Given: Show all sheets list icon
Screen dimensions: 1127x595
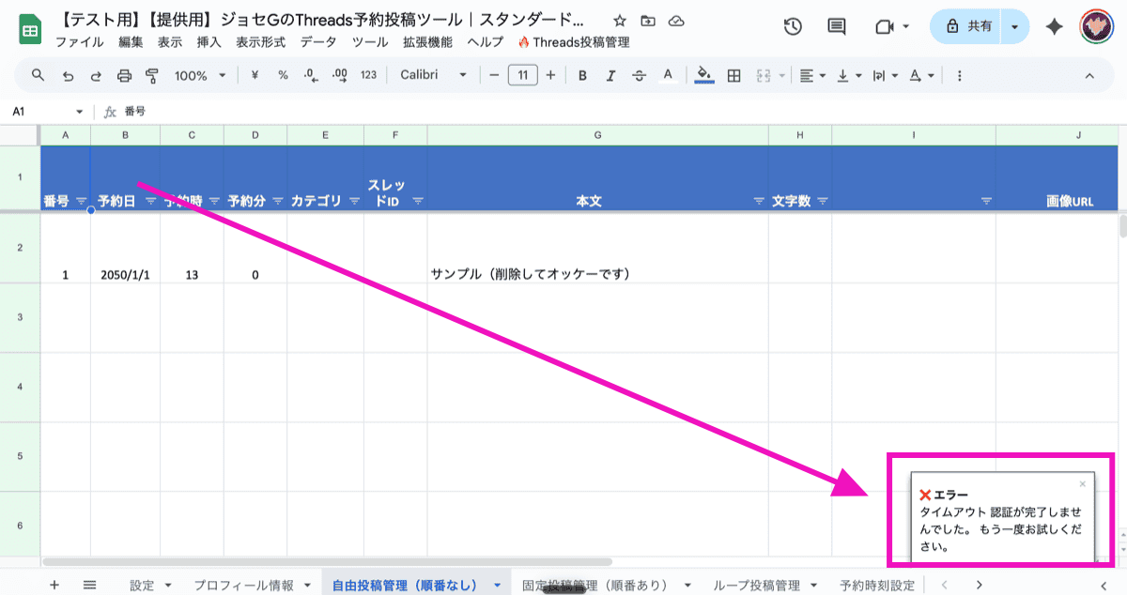Looking at the screenshot, I should (x=90, y=585).
